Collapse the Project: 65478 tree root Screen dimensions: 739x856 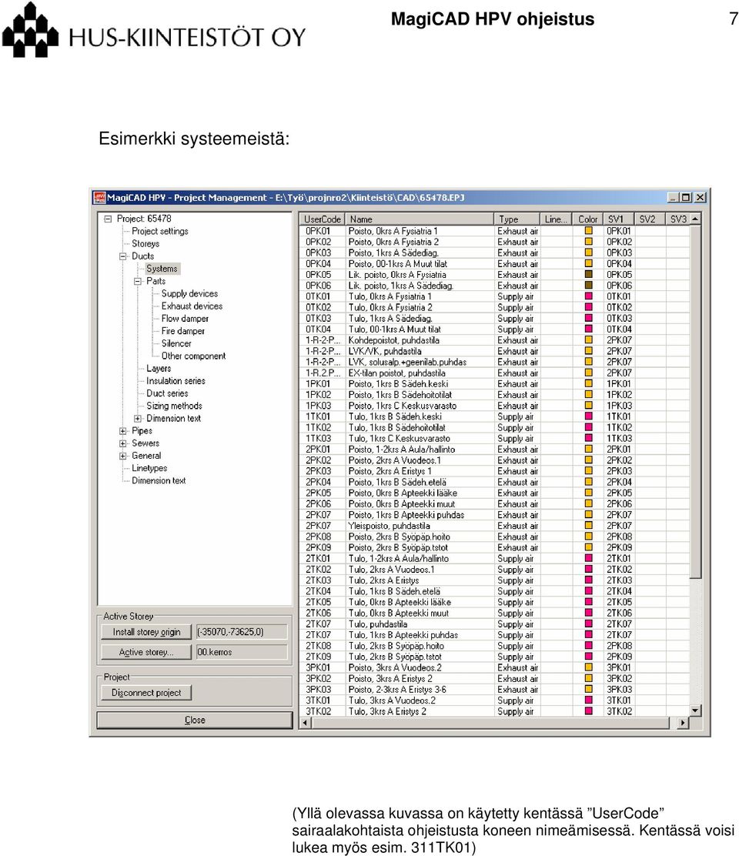108,219
